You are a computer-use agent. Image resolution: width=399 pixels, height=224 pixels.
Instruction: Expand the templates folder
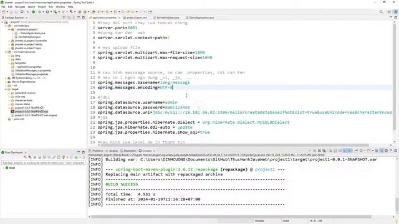coord(9,63)
